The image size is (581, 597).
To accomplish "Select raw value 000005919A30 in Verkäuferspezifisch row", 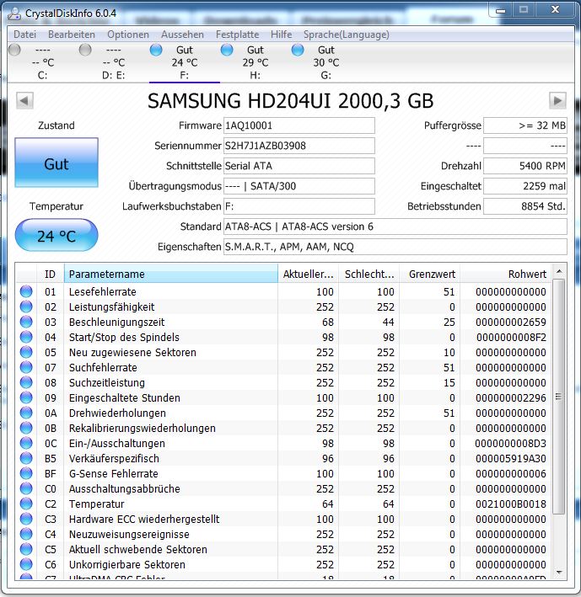I will pyautogui.click(x=511, y=458).
